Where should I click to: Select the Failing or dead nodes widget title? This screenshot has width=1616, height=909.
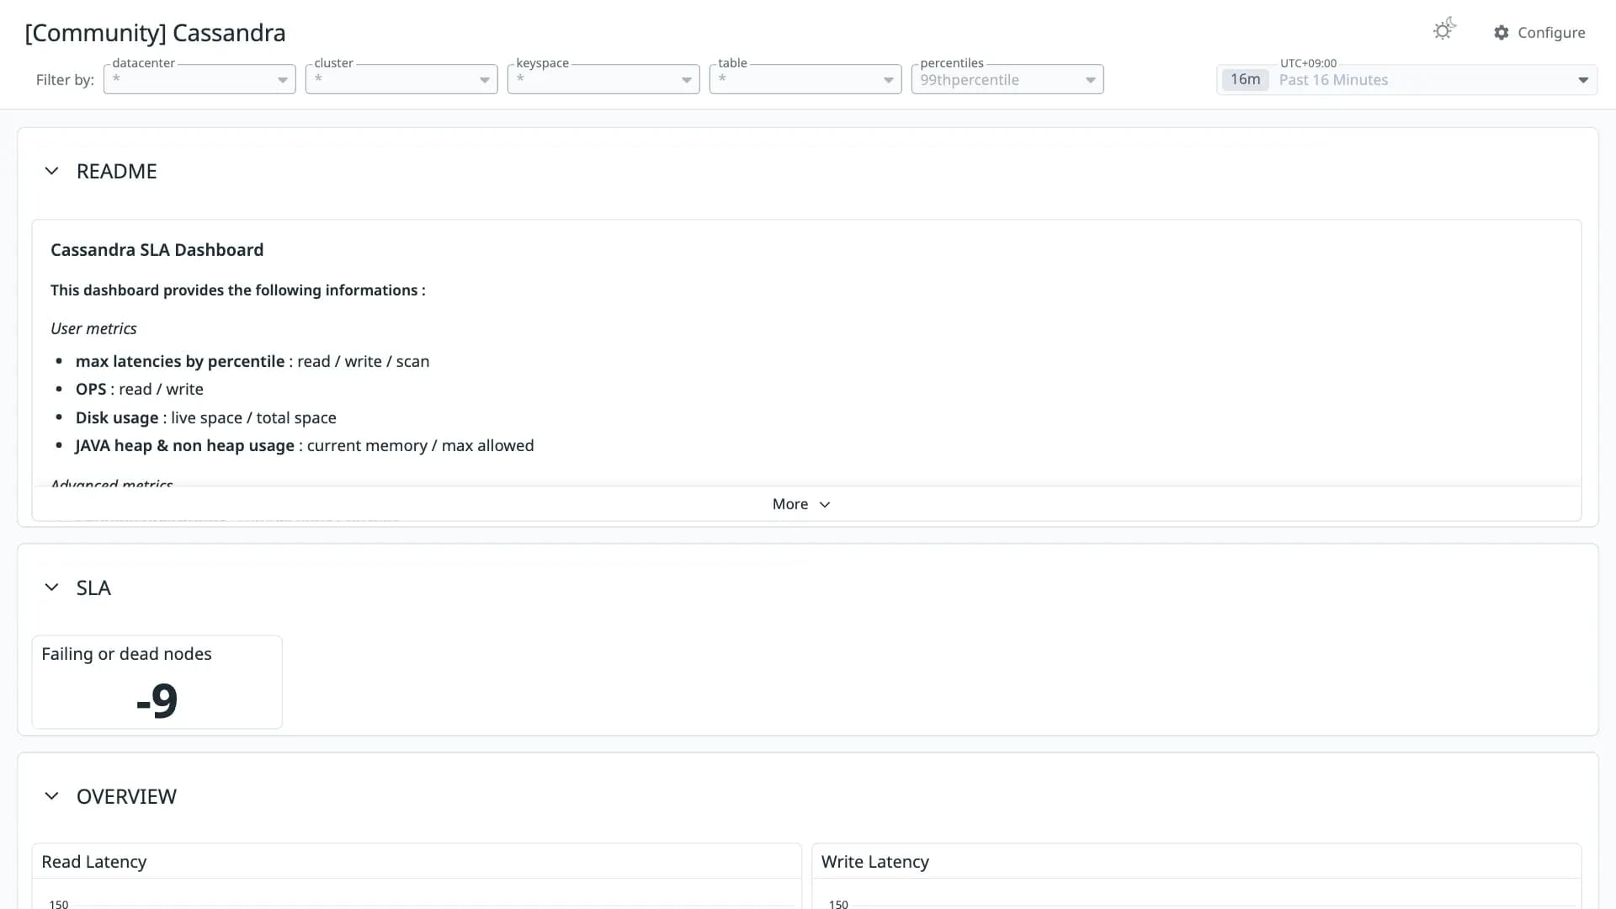(126, 654)
